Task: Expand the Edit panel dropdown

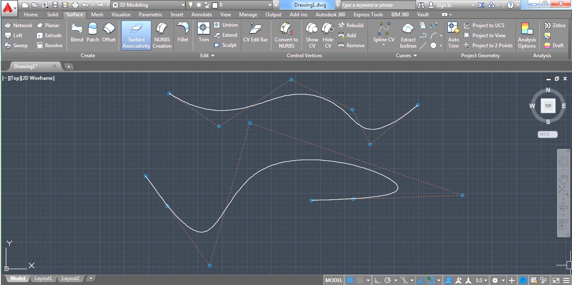Action: 207,56
